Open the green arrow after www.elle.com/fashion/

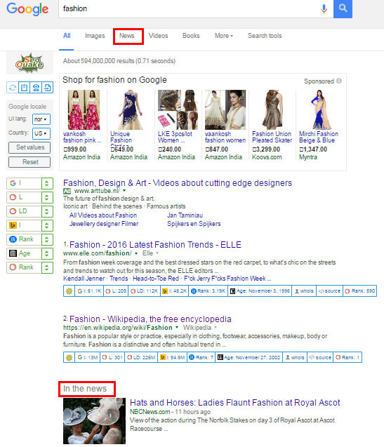(x=136, y=253)
